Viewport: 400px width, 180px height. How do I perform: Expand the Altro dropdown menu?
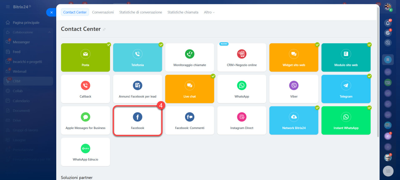209,12
